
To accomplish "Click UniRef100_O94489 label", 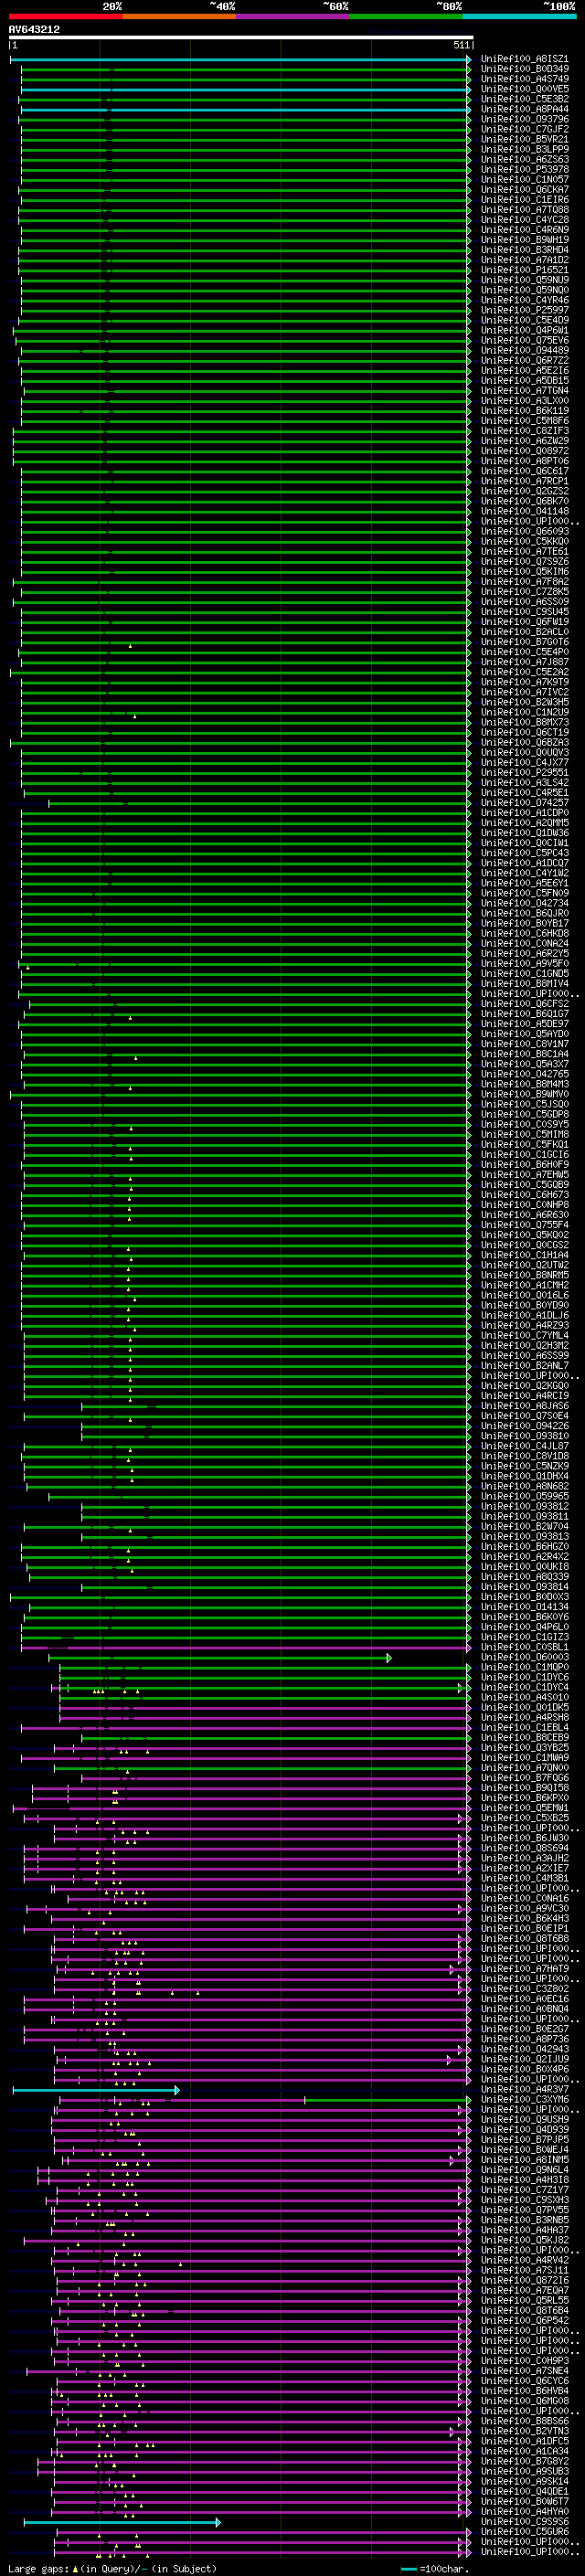I will 524,350.
